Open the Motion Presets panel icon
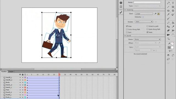This screenshot has height=99, width=176. 121,12
